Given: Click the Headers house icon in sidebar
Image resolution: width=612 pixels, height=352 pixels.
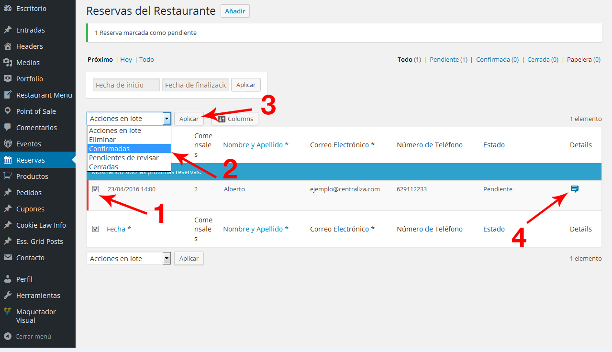Looking at the screenshot, I should (x=8, y=46).
